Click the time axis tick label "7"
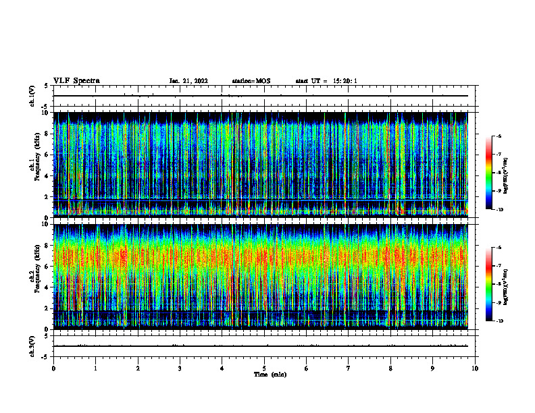 (349, 368)
